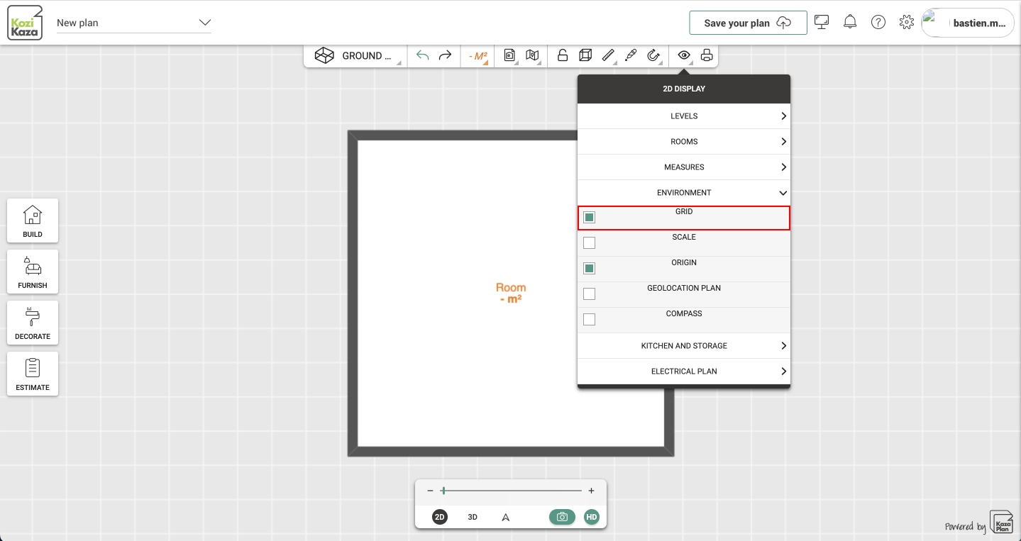1021x541 pixels.
Task: Click zoom out minus button
Action: (430, 491)
